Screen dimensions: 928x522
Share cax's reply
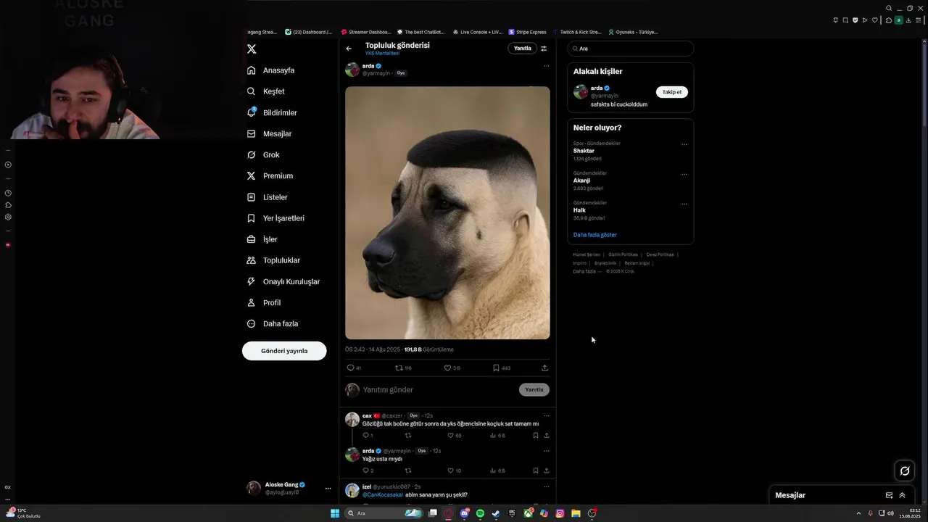click(x=546, y=436)
